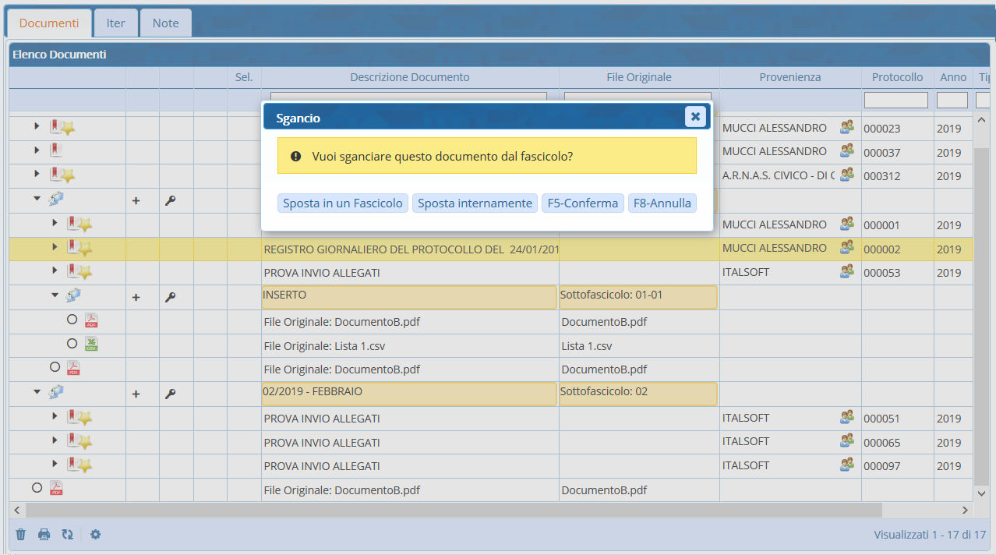This screenshot has height=555, width=996.
Task: Collapse the 02/2019 - FEBBRAIO folder node
Action: (37, 392)
